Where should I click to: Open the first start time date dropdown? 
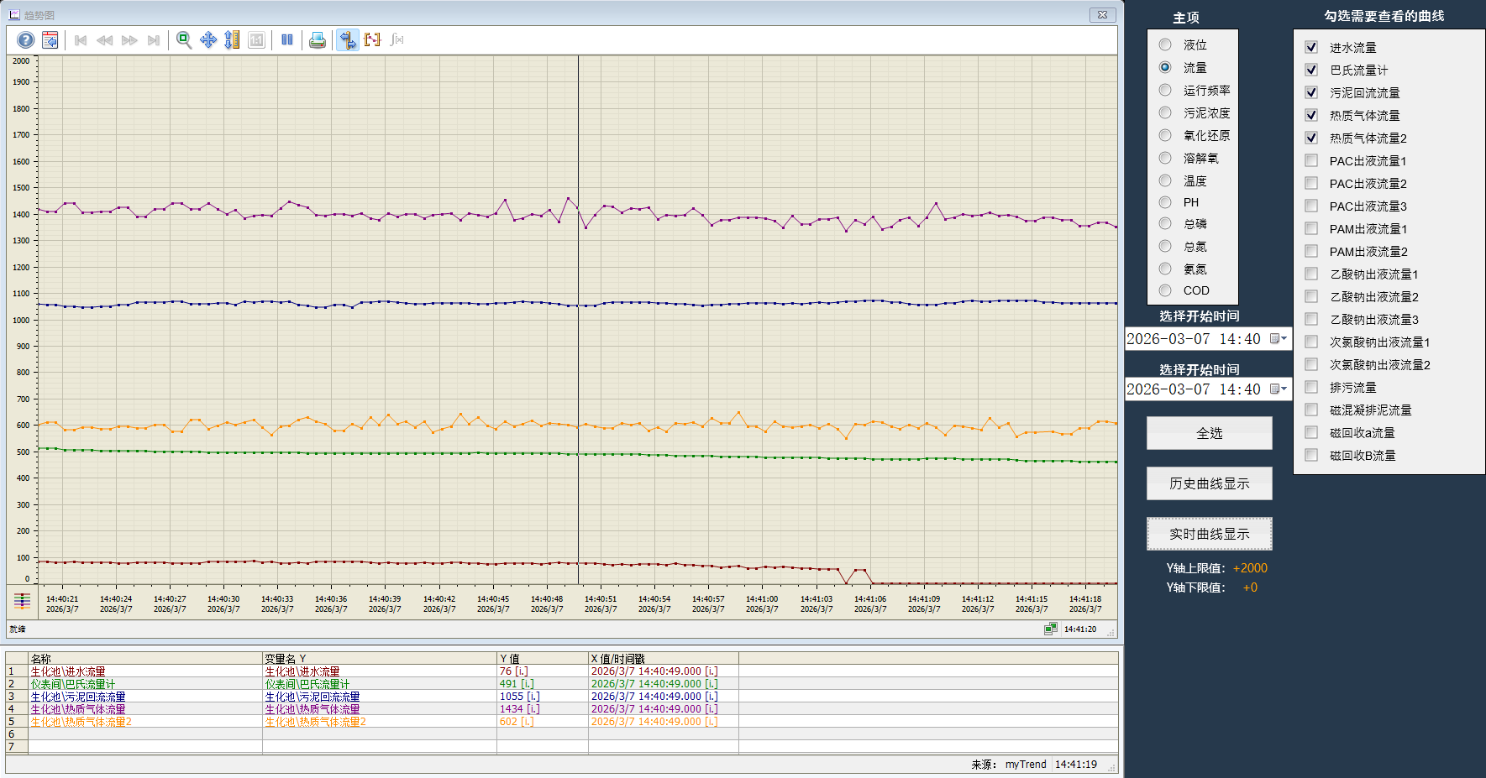pyautogui.click(x=1279, y=339)
